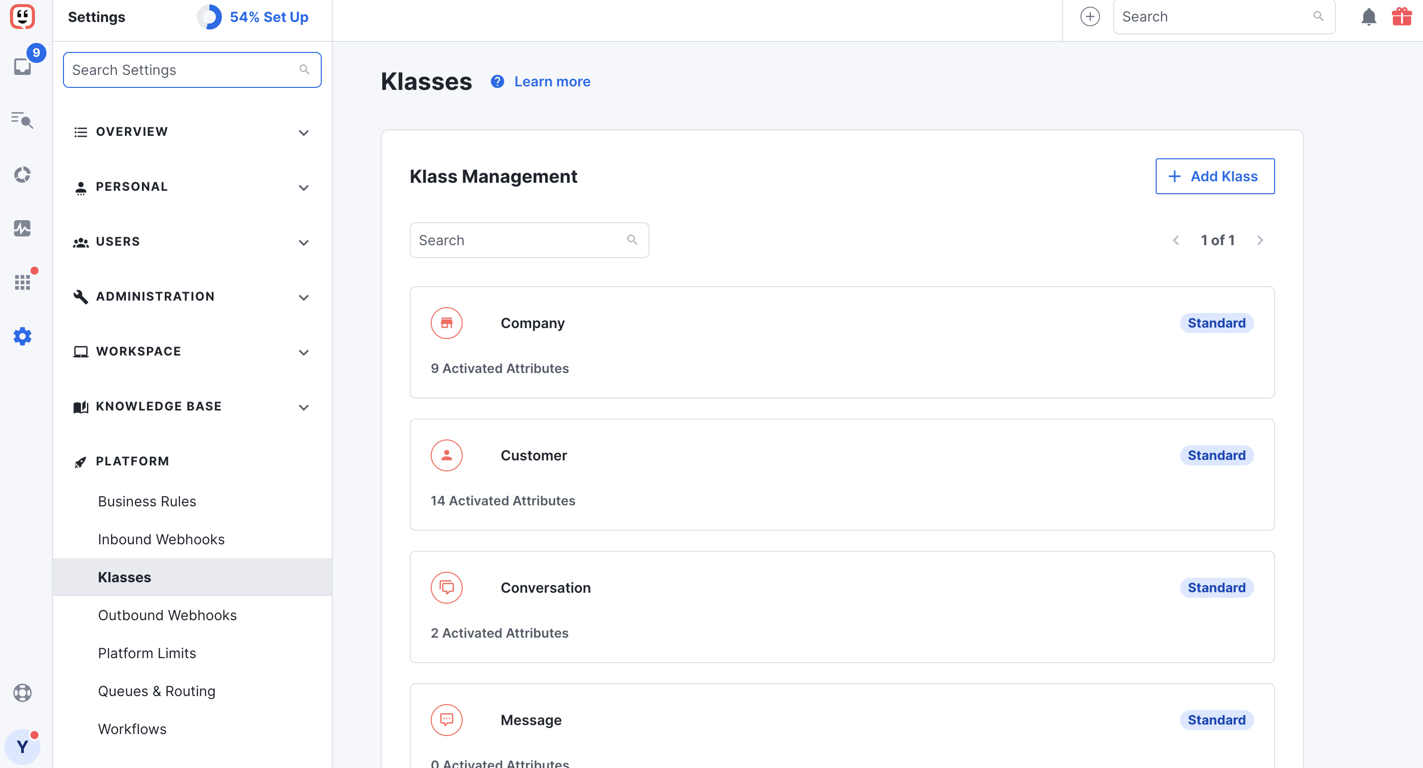Click the wrench icon beside Administration

(80, 297)
